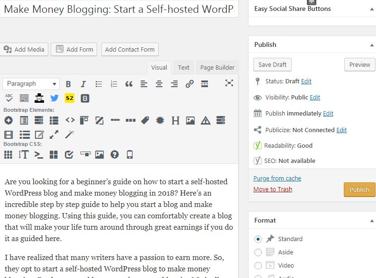Publish the post

coord(359,190)
